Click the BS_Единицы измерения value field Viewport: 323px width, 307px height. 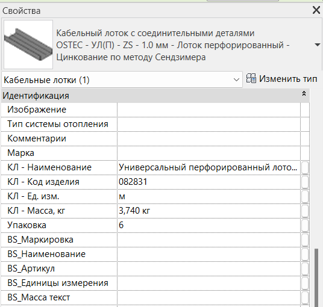[x=209, y=283]
